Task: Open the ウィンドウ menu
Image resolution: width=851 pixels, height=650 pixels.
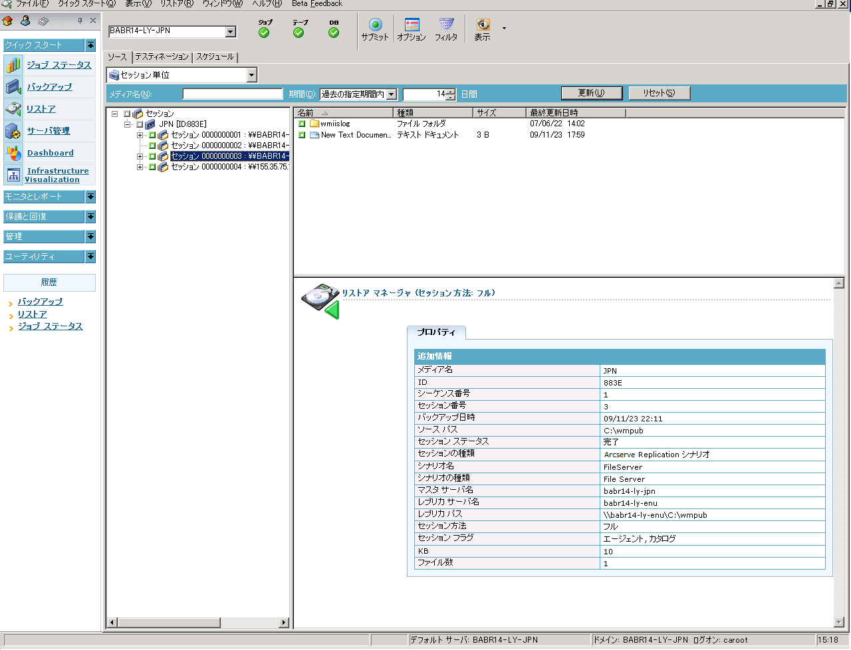Action: (x=223, y=3)
